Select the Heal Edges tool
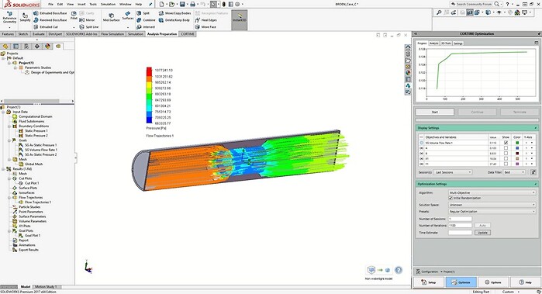Image resolution: width=542 pixels, height=294 pixels. pyautogui.click(x=206, y=20)
